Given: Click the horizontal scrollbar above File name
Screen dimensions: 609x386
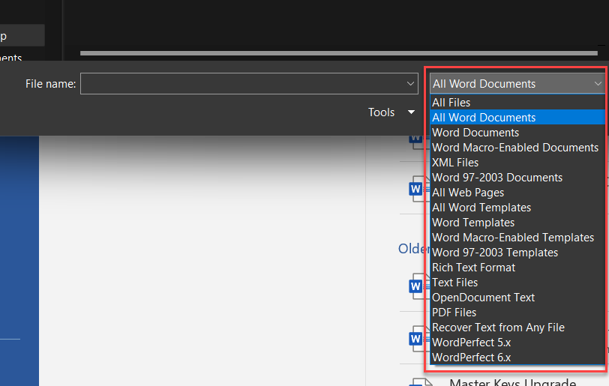Looking at the screenshot, I should point(339,53).
